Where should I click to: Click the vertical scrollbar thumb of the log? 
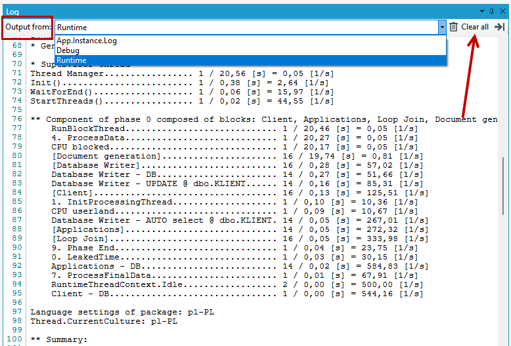click(503, 186)
